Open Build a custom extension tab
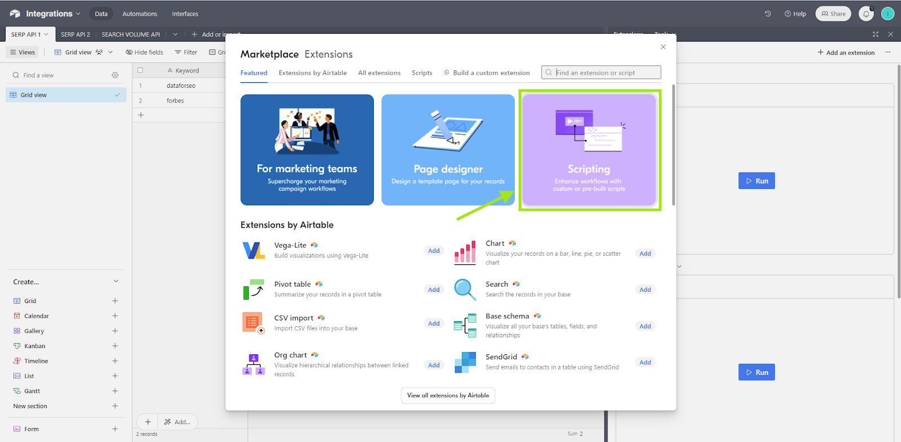This screenshot has height=442, width=901. [x=487, y=73]
